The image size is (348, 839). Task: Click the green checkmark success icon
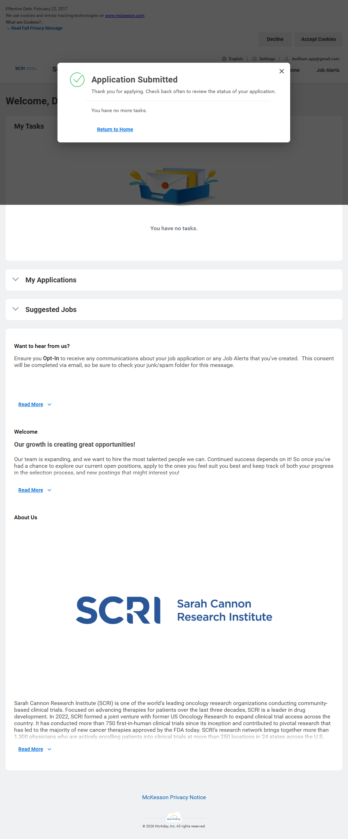[x=77, y=80]
